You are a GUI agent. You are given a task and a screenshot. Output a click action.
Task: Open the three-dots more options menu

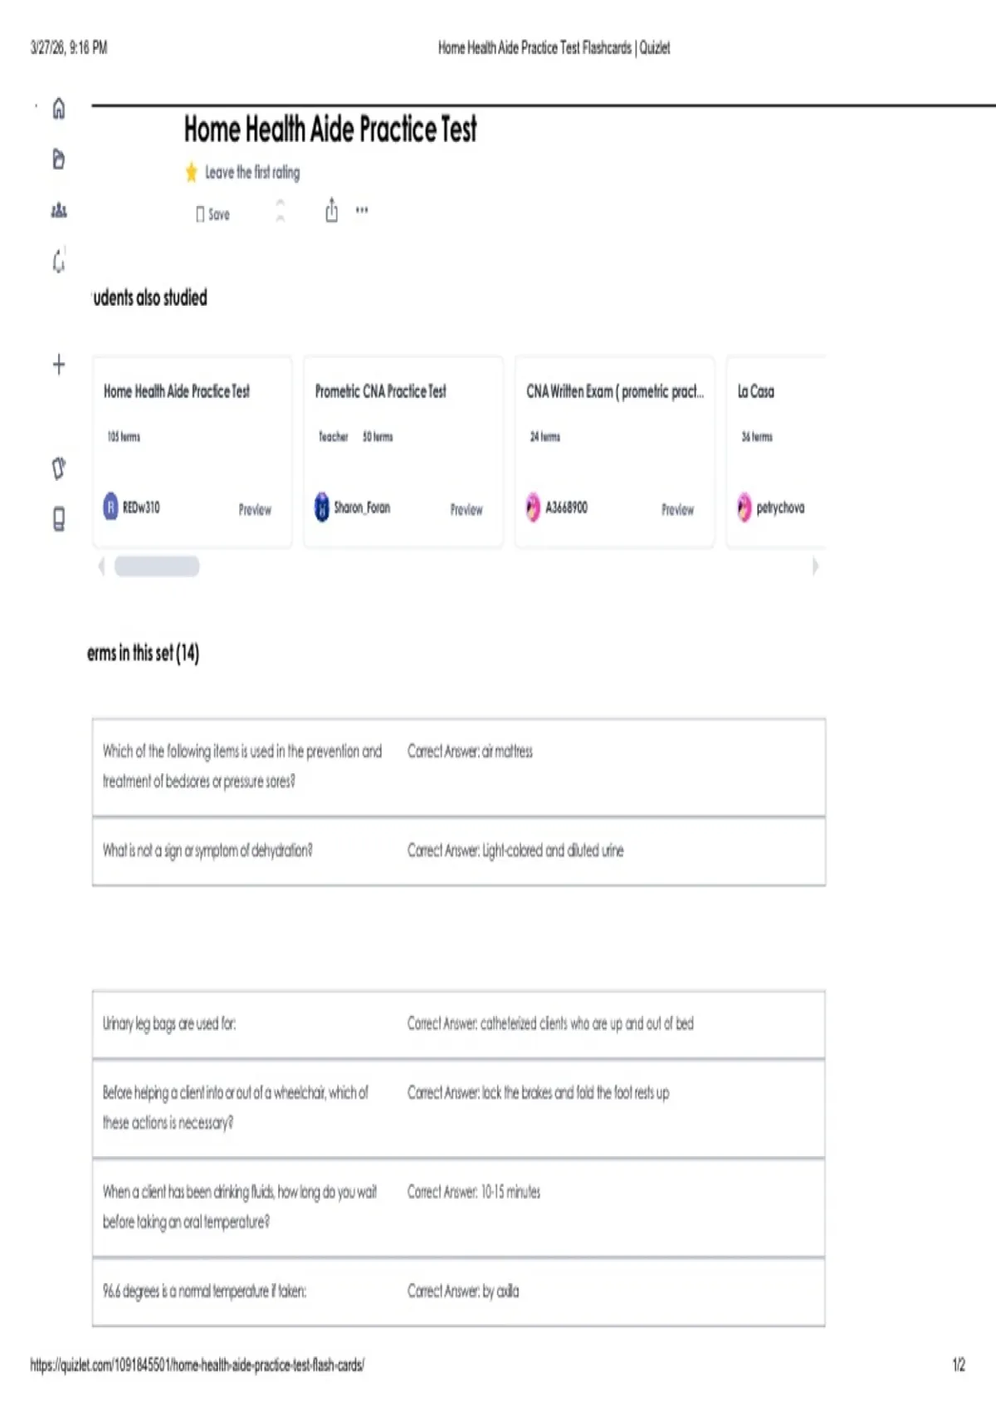click(x=362, y=210)
